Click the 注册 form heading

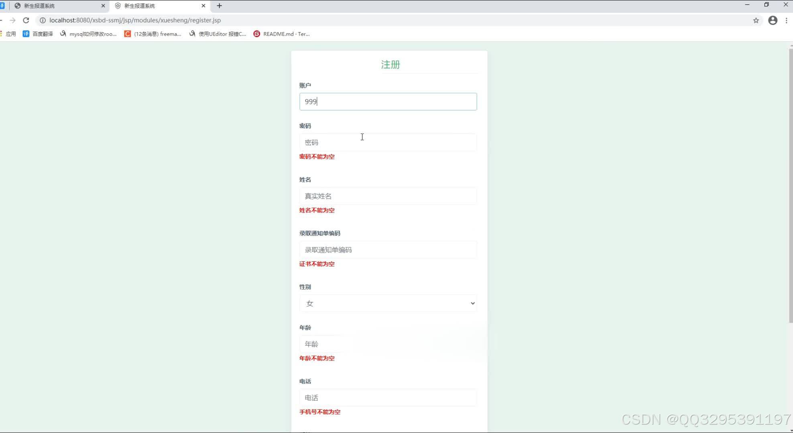[x=390, y=65]
